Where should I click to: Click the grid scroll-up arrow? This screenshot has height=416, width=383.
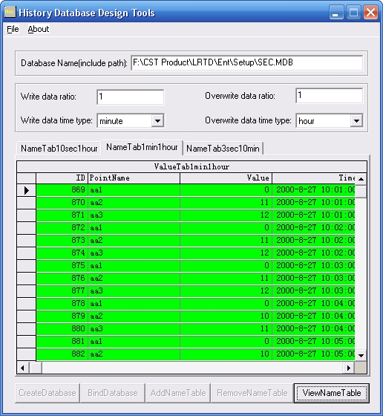(361, 179)
